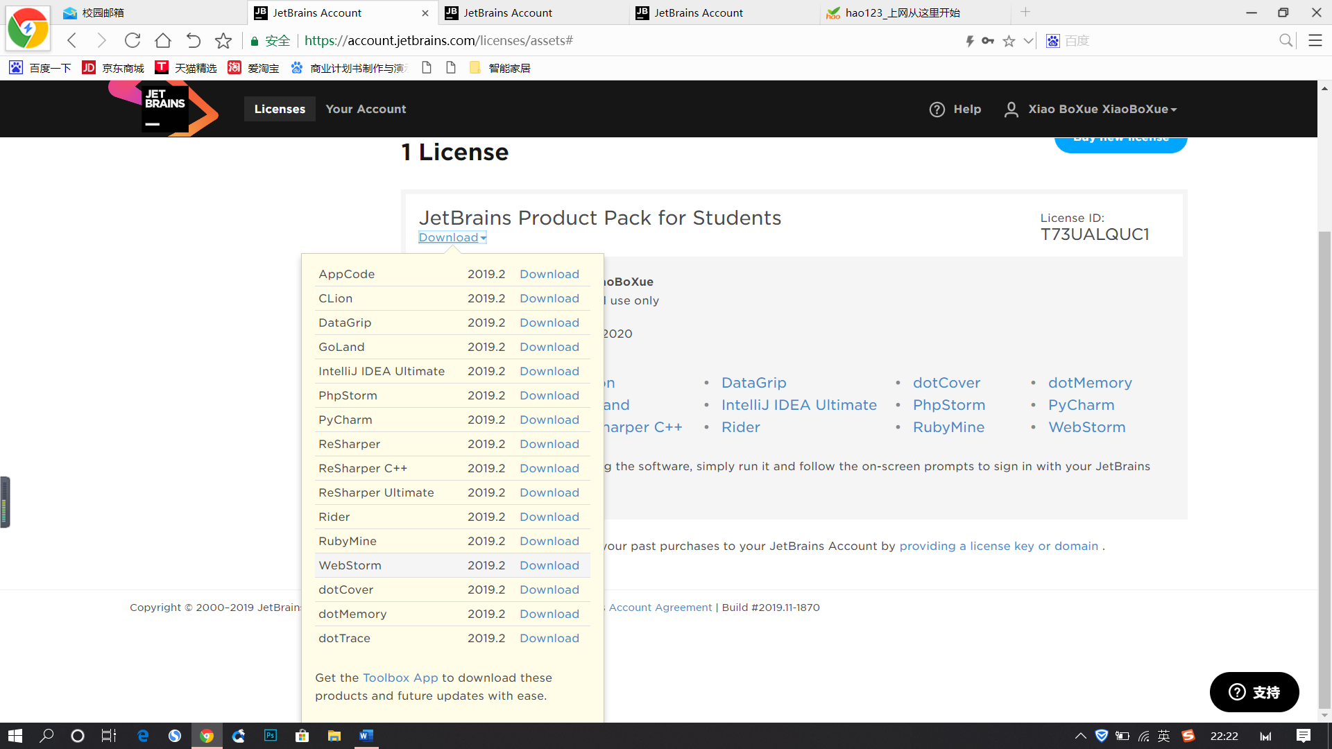1332x749 pixels.
Task: Click the JetBrains logo
Action: coord(164,108)
